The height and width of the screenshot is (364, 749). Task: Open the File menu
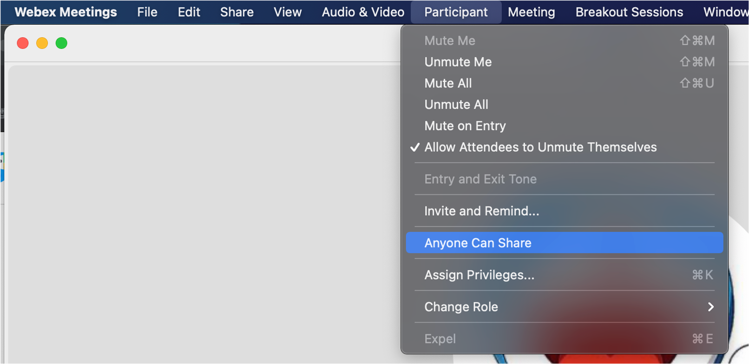point(147,12)
